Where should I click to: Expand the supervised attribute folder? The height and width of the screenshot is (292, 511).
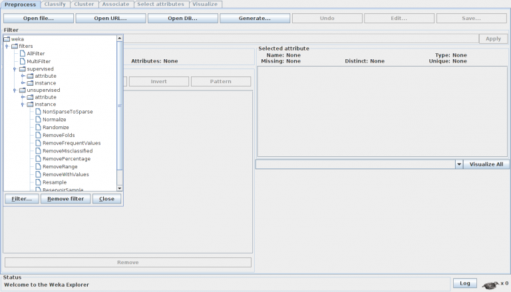tap(23, 76)
